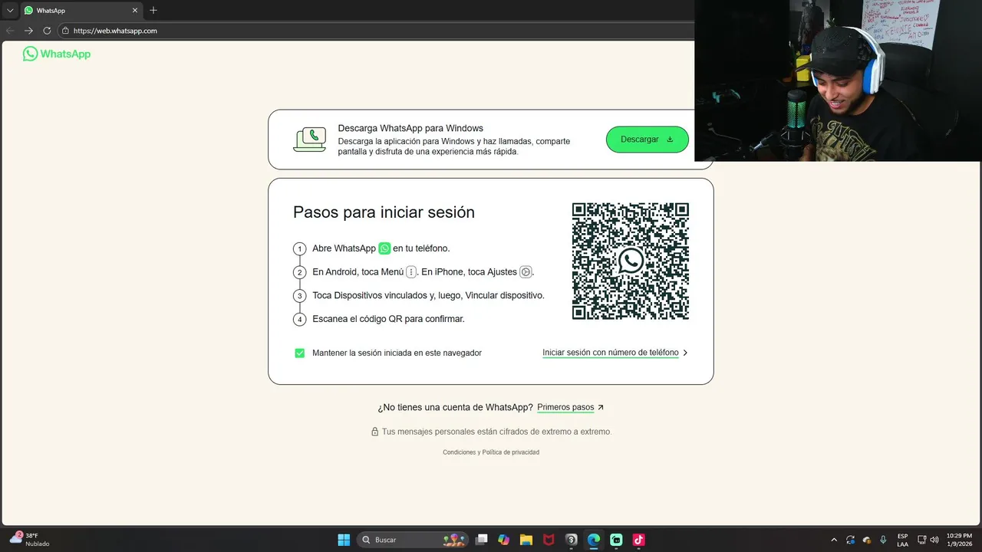Click the taskbar Buscar search box
This screenshot has height=552, width=982.
tap(414, 540)
